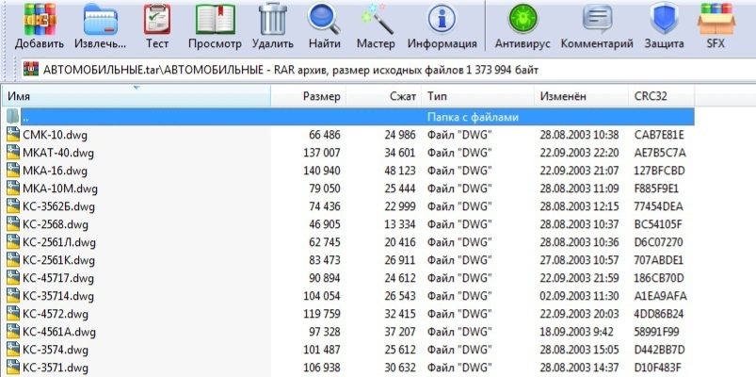Go up using archive path folder icon

coord(32,69)
